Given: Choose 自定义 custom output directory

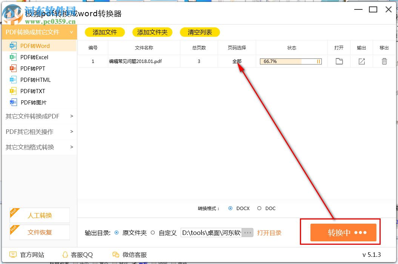Looking at the screenshot, I should pos(153,233).
